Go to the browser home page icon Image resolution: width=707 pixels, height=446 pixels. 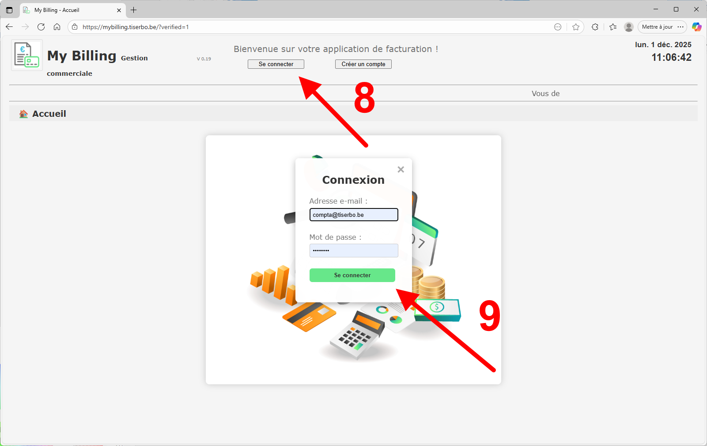click(x=57, y=27)
